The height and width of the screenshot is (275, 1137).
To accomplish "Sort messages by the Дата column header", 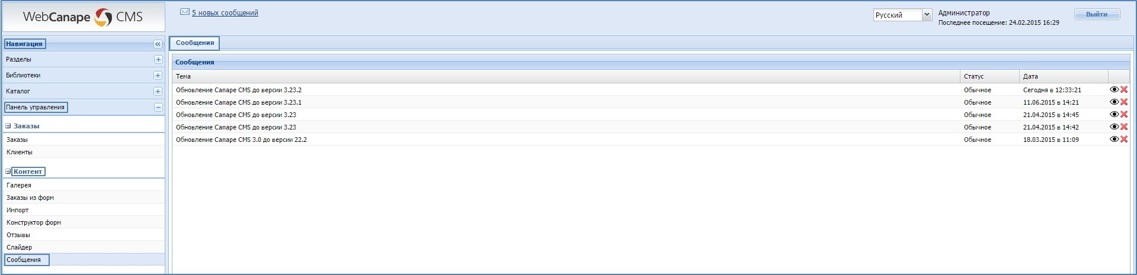I will pos(1030,76).
